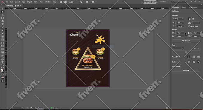
Task: Select the Type tool
Action: click(2, 24)
